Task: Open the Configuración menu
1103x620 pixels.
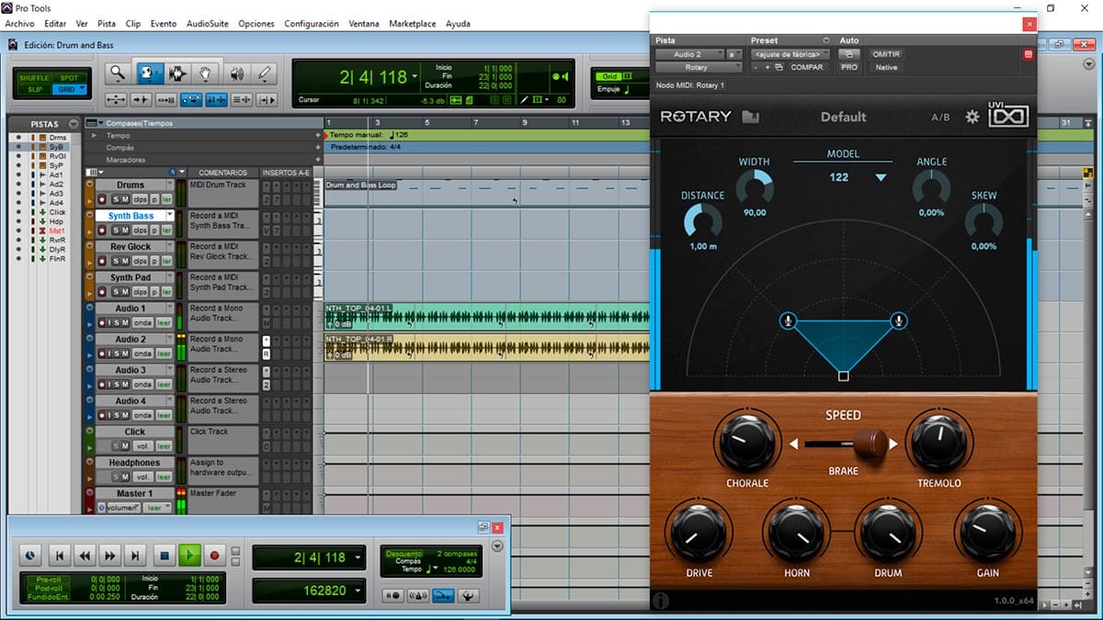Action: point(312,23)
